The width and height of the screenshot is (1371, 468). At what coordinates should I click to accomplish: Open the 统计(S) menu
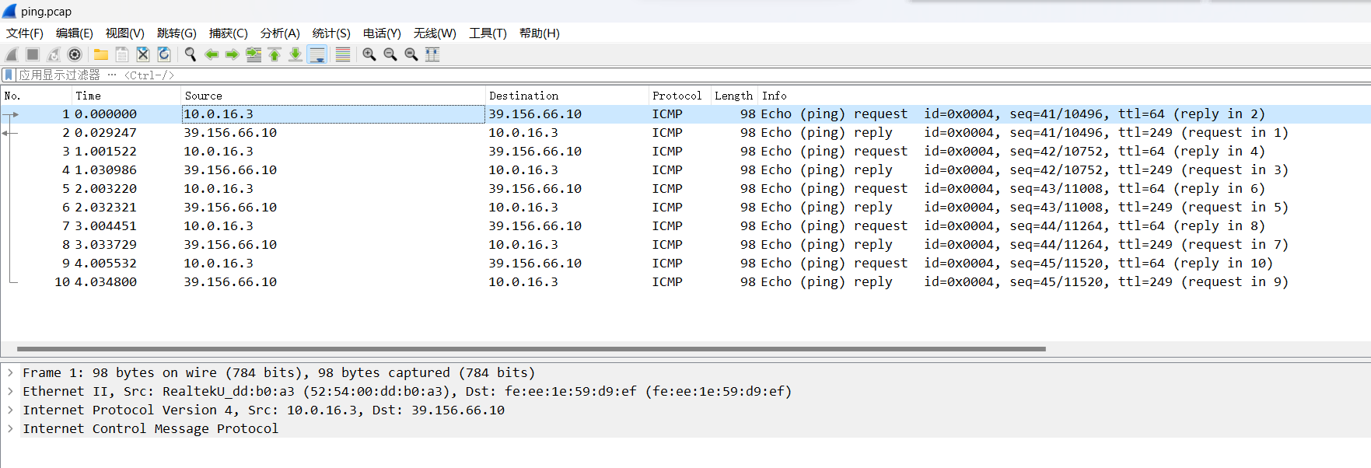(x=331, y=33)
